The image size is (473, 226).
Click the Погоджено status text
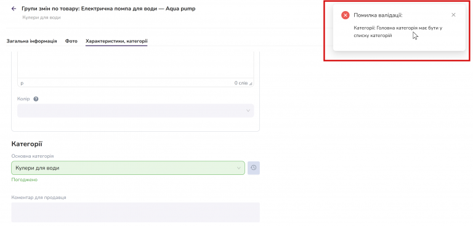pyautogui.click(x=25, y=180)
